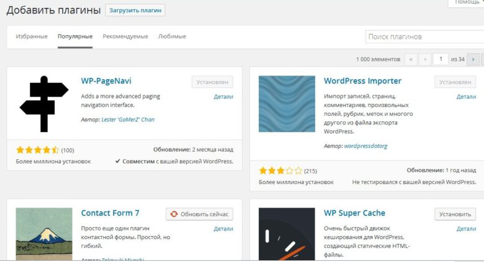Open the WP Super Cache gauge icon
The image size is (484, 262).
pyautogui.click(x=287, y=234)
